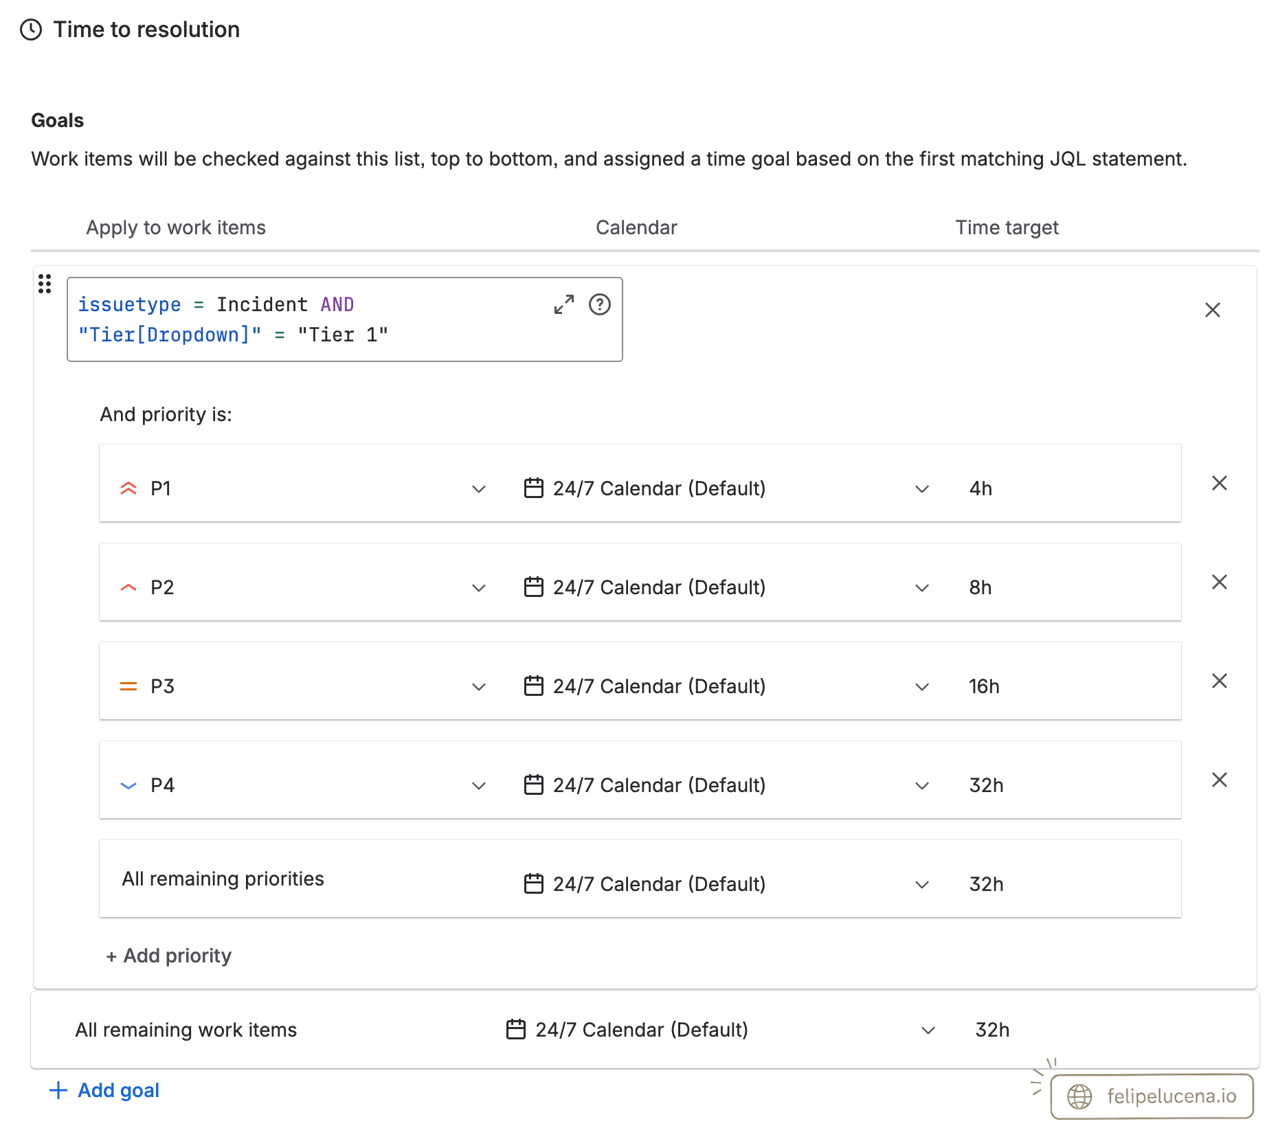Delete the P2 priority row
This screenshot has height=1128, width=1278.
[1220, 582]
